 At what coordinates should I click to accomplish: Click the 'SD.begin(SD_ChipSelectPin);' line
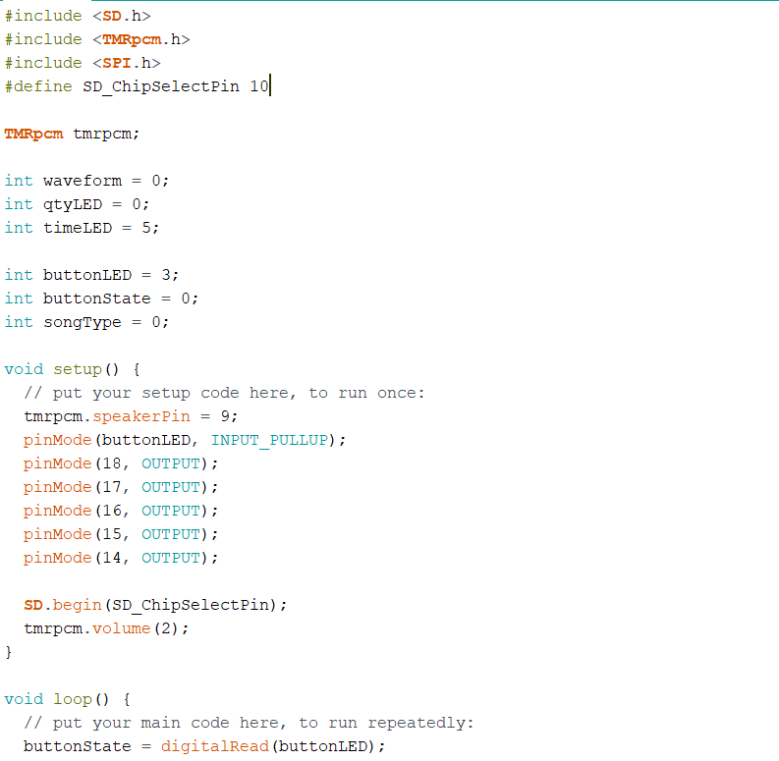tap(155, 605)
